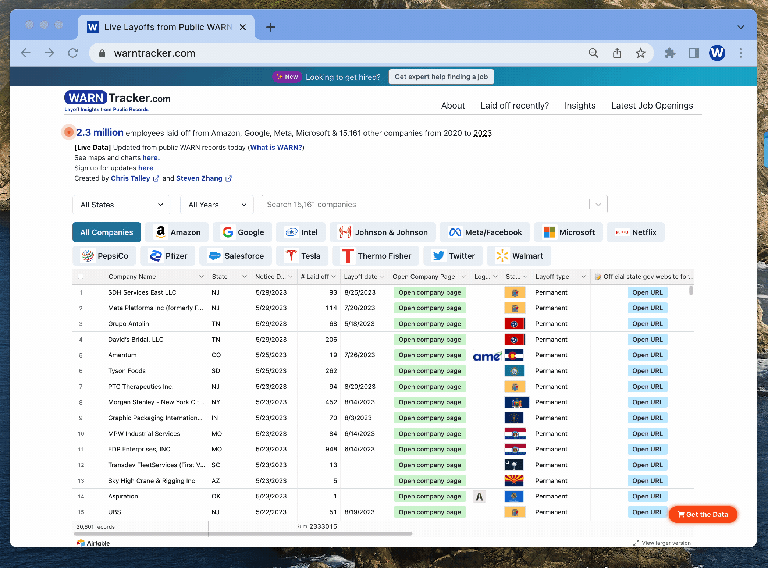Open the All States dropdown
The height and width of the screenshot is (568, 768).
pos(121,205)
